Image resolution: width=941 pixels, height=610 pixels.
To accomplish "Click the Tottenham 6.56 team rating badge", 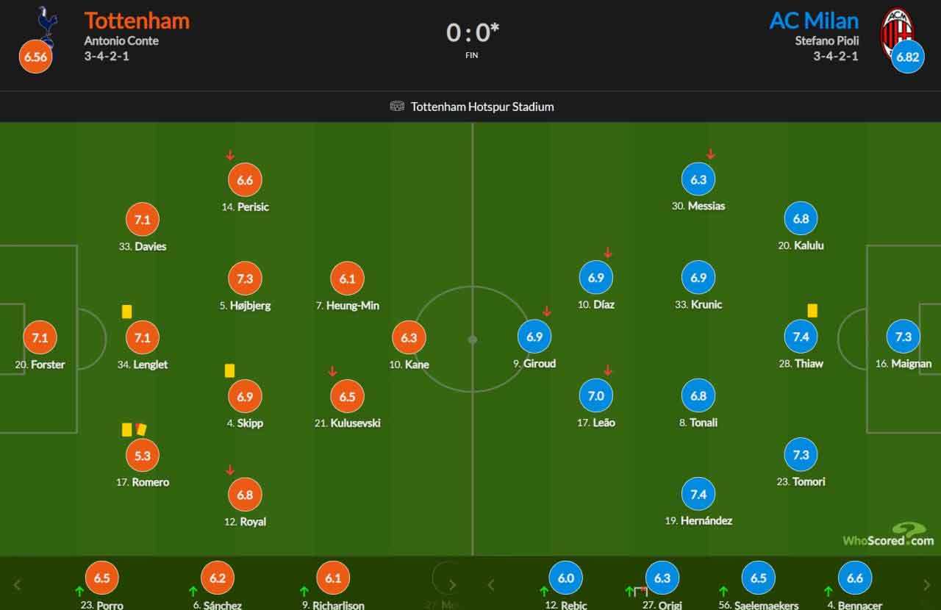I will [35, 57].
